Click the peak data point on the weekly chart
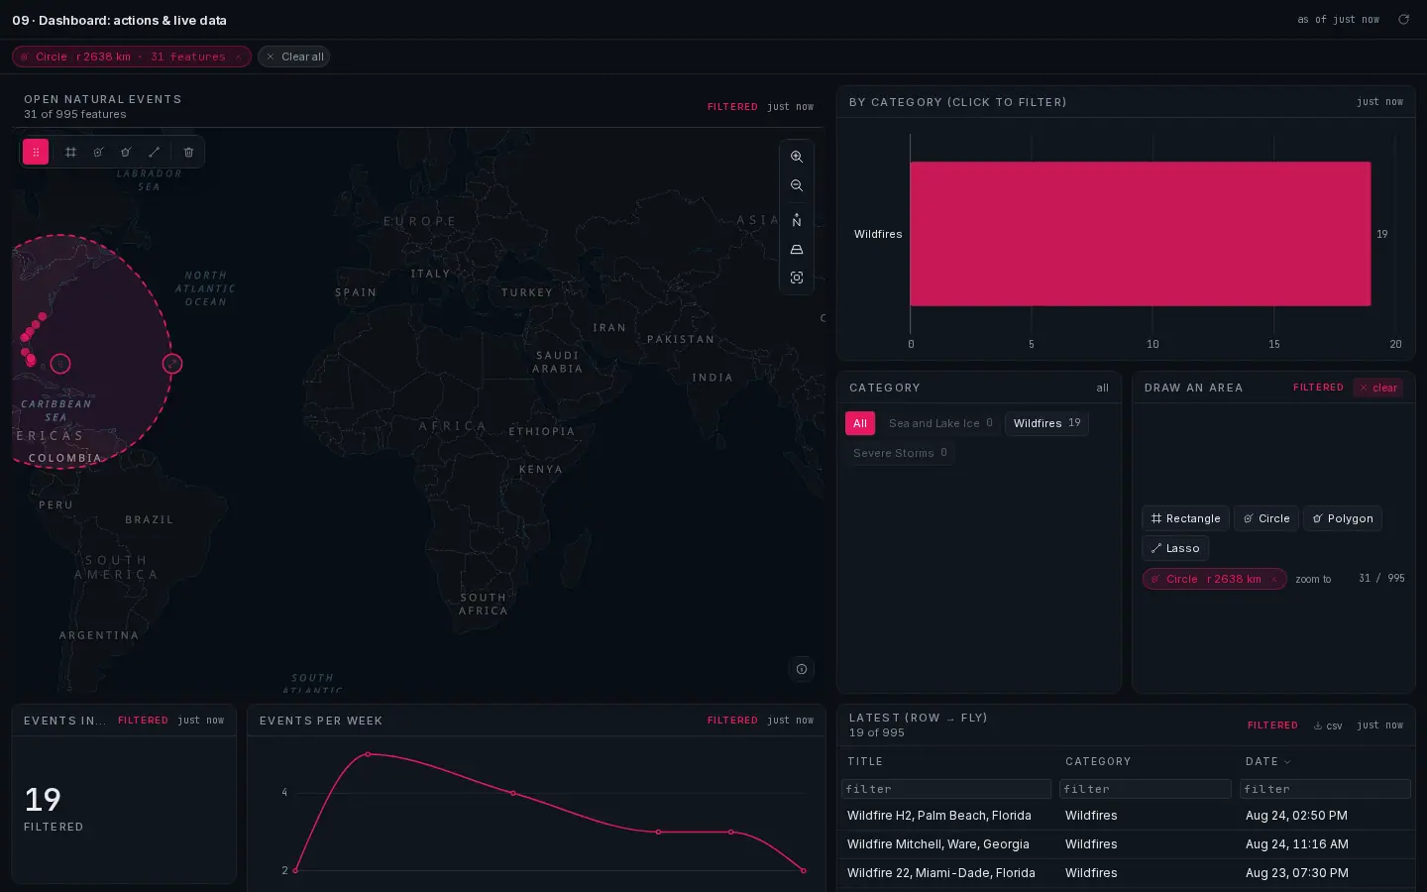1427x892 pixels. [x=369, y=754]
